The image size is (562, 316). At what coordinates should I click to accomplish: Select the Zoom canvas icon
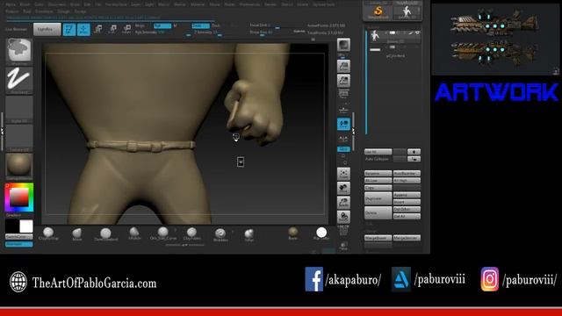pos(343,81)
